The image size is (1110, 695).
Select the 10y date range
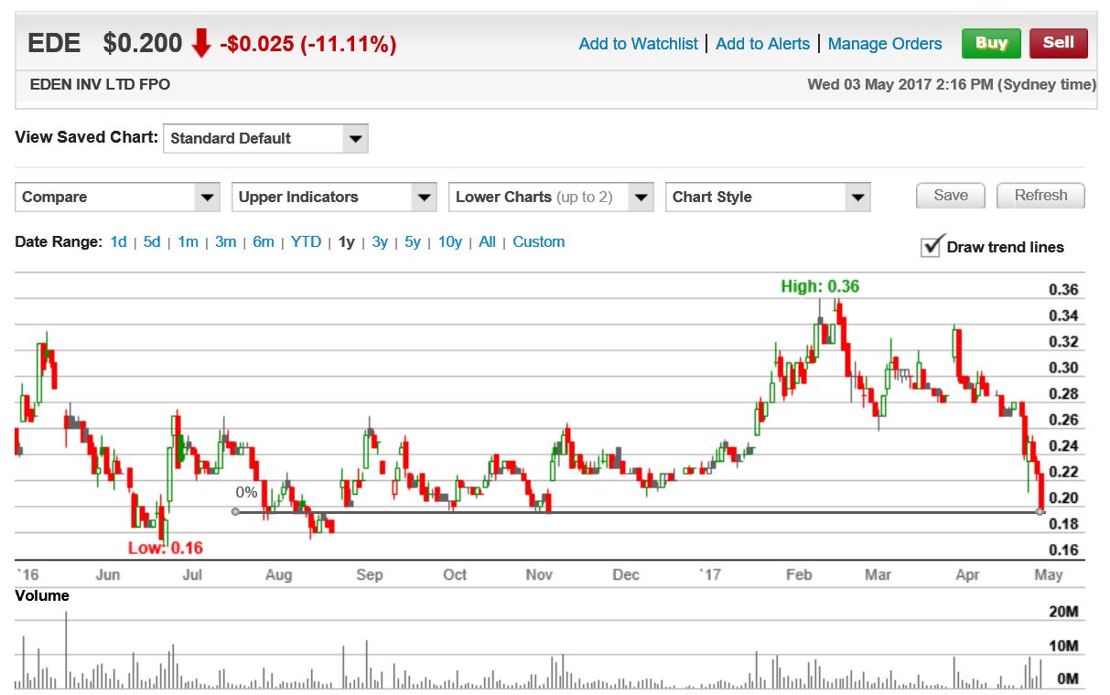450,242
